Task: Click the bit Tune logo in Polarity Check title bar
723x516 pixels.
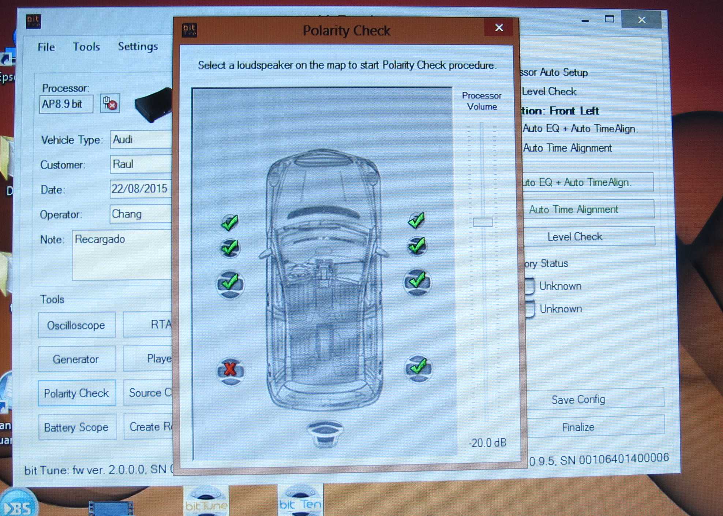Action: (190, 30)
